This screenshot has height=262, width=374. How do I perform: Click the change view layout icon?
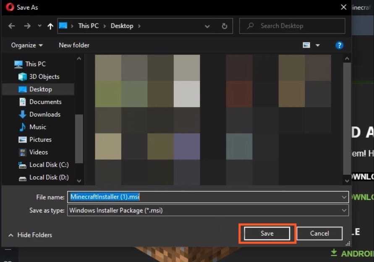click(x=307, y=45)
